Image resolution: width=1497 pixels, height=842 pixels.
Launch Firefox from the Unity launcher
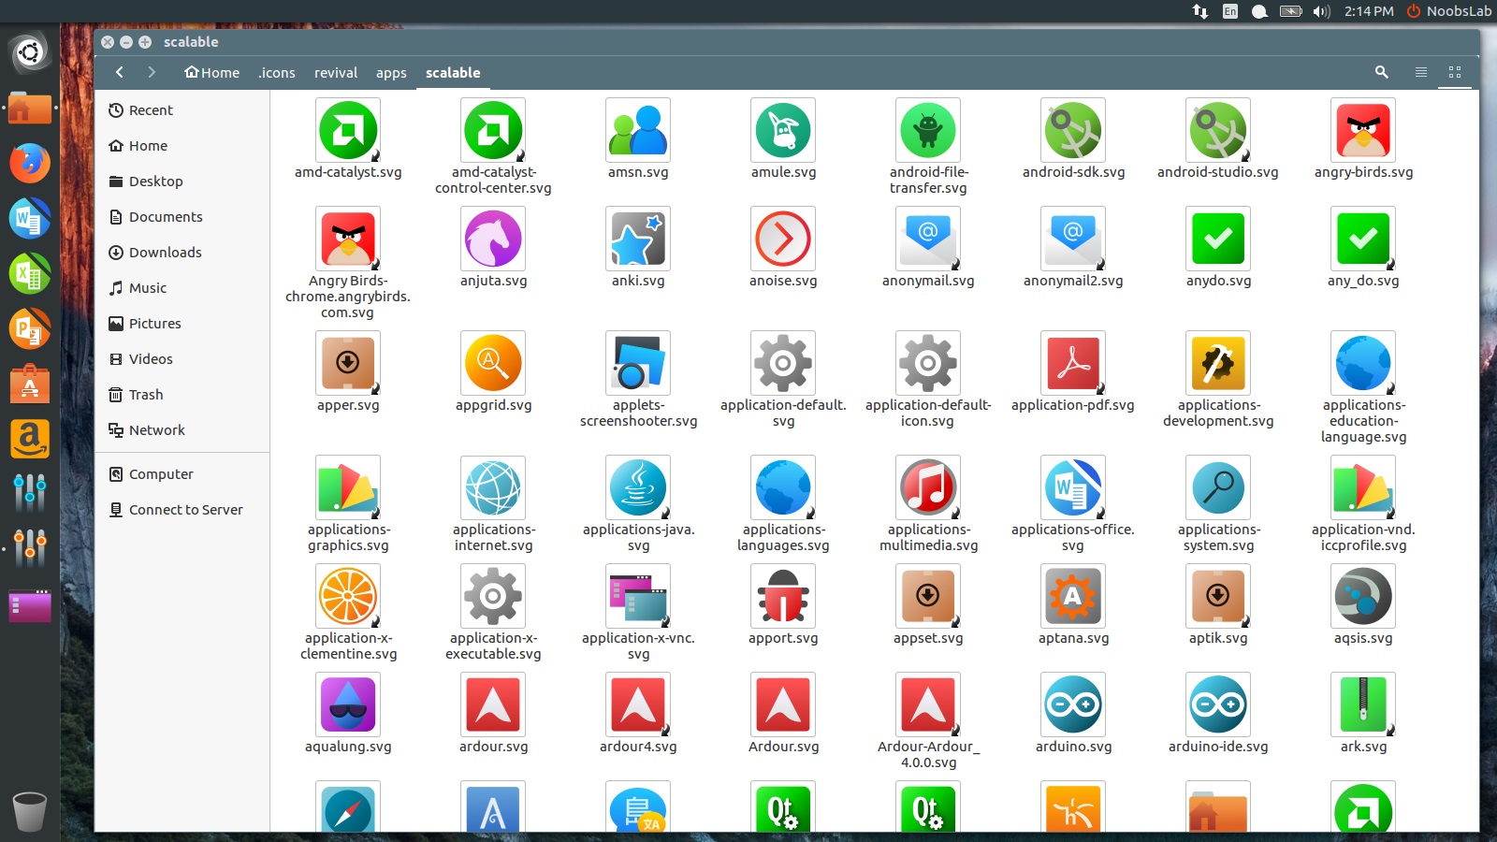pos(29,163)
